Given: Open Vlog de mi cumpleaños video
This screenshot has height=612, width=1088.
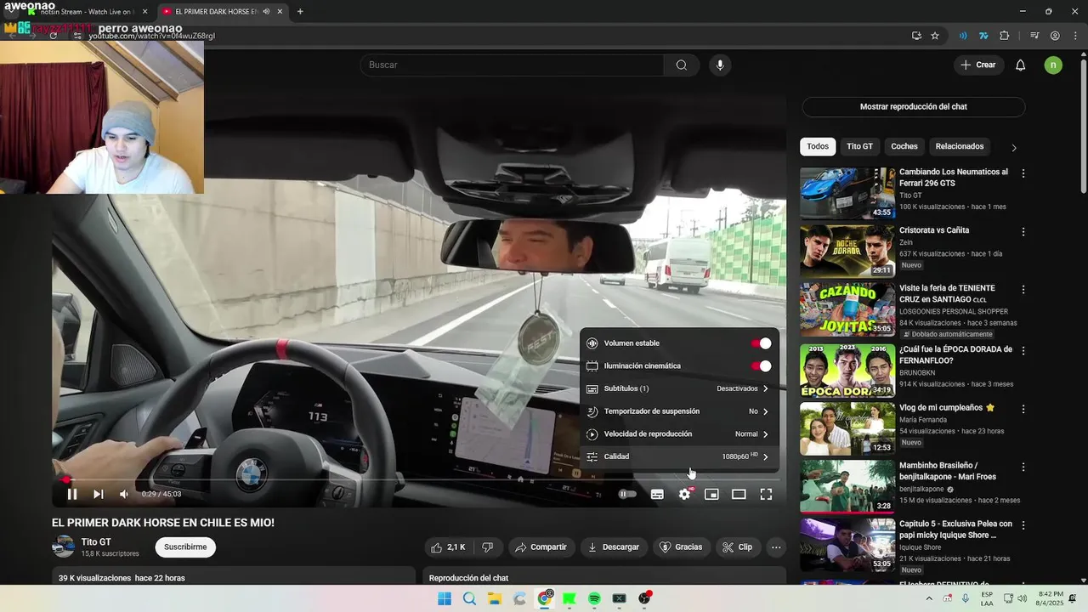Looking at the screenshot, I should 847,429.
